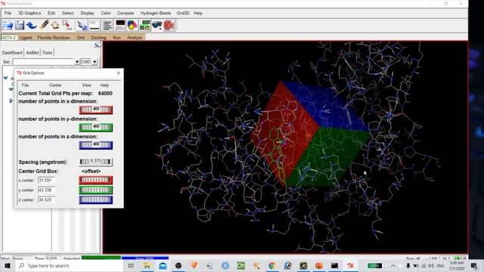The width and height of the screenshot is (484, 272).
Task: Click the save floppy disk toolbar icon
Action: click(20, 25)
